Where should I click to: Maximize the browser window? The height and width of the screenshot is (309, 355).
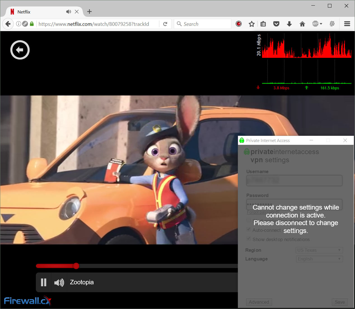(330, 6)
